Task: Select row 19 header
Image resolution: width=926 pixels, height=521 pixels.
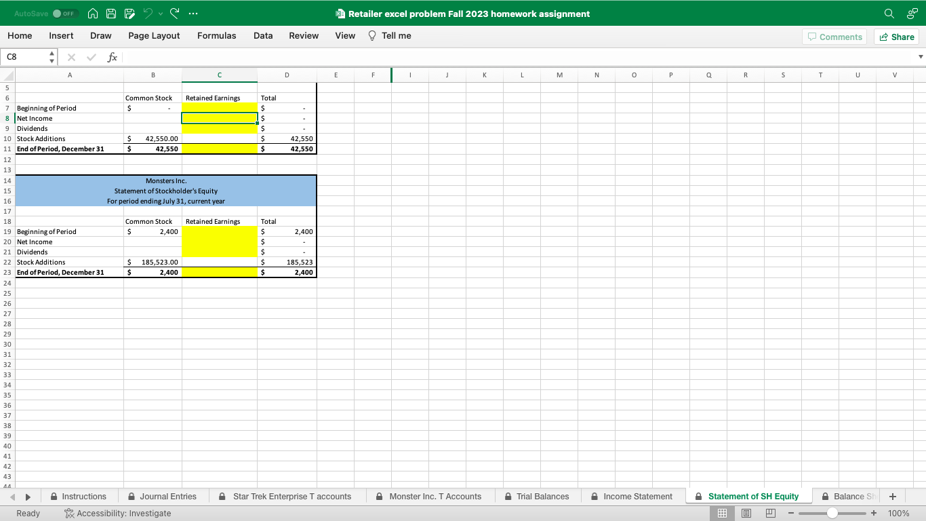Action: (x=7, y=231)
